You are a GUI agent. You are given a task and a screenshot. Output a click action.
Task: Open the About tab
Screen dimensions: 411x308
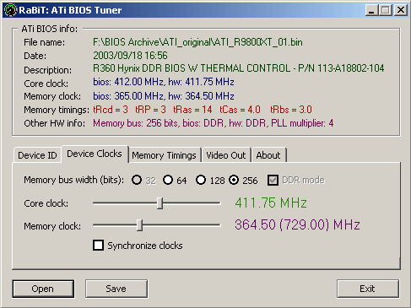268,155
